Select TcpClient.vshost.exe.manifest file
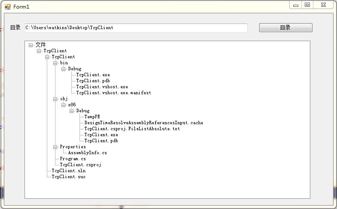The width and height of the screenshot is (337, 209). pyautogui.click(x=113, y=93)
